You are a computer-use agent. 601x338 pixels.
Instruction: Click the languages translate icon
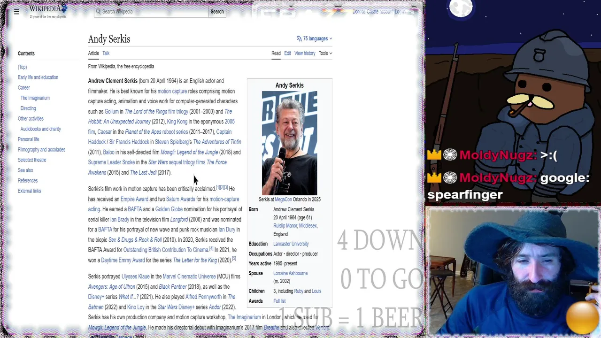[x=299, y=38]
